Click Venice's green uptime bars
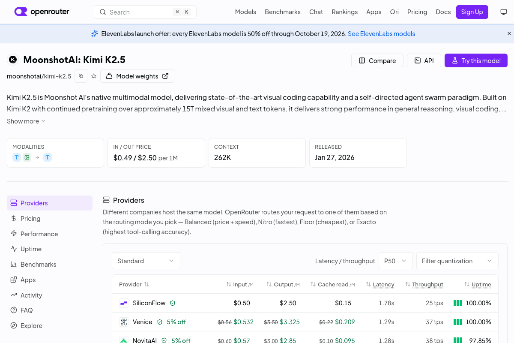This screenshot has width=514, height=343. 458,322
